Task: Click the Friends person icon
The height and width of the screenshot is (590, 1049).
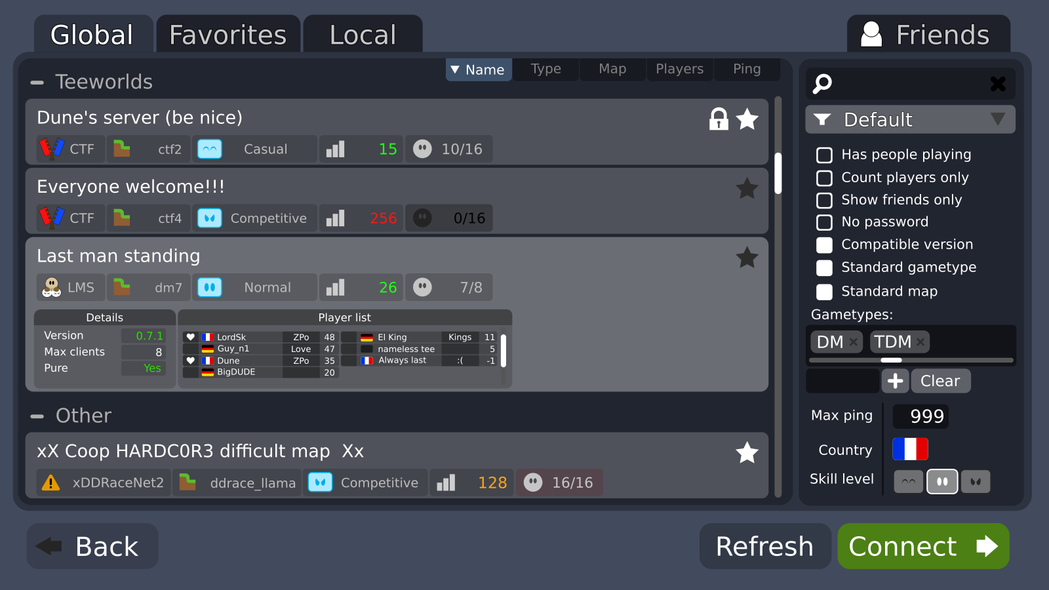Action: click(x=871, y=34)
